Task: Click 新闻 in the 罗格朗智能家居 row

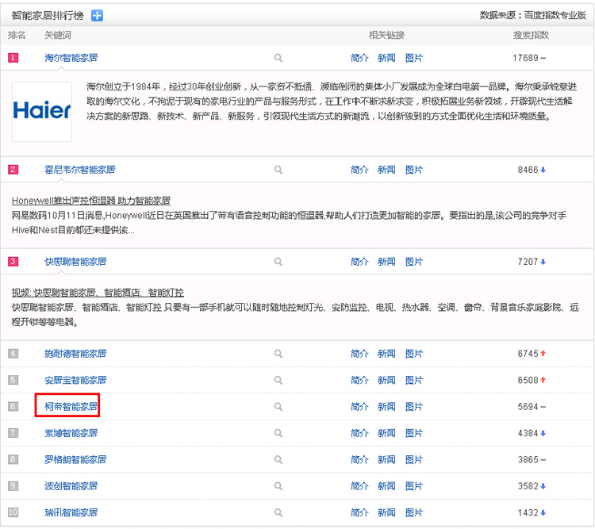Action: pos(386,459)
